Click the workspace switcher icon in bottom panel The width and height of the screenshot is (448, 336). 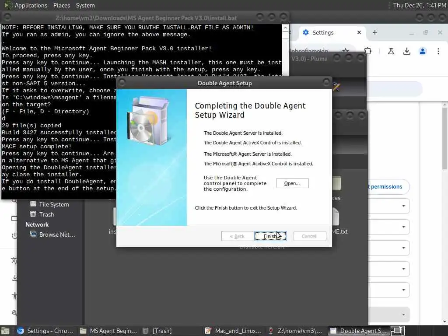[397, 331]
